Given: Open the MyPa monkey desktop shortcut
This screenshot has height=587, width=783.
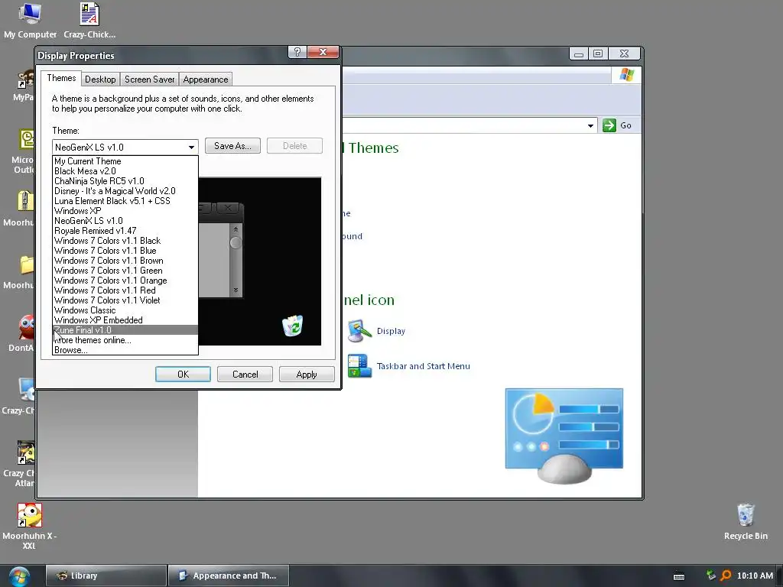Looking at the screenshot, I should point(25,80).
